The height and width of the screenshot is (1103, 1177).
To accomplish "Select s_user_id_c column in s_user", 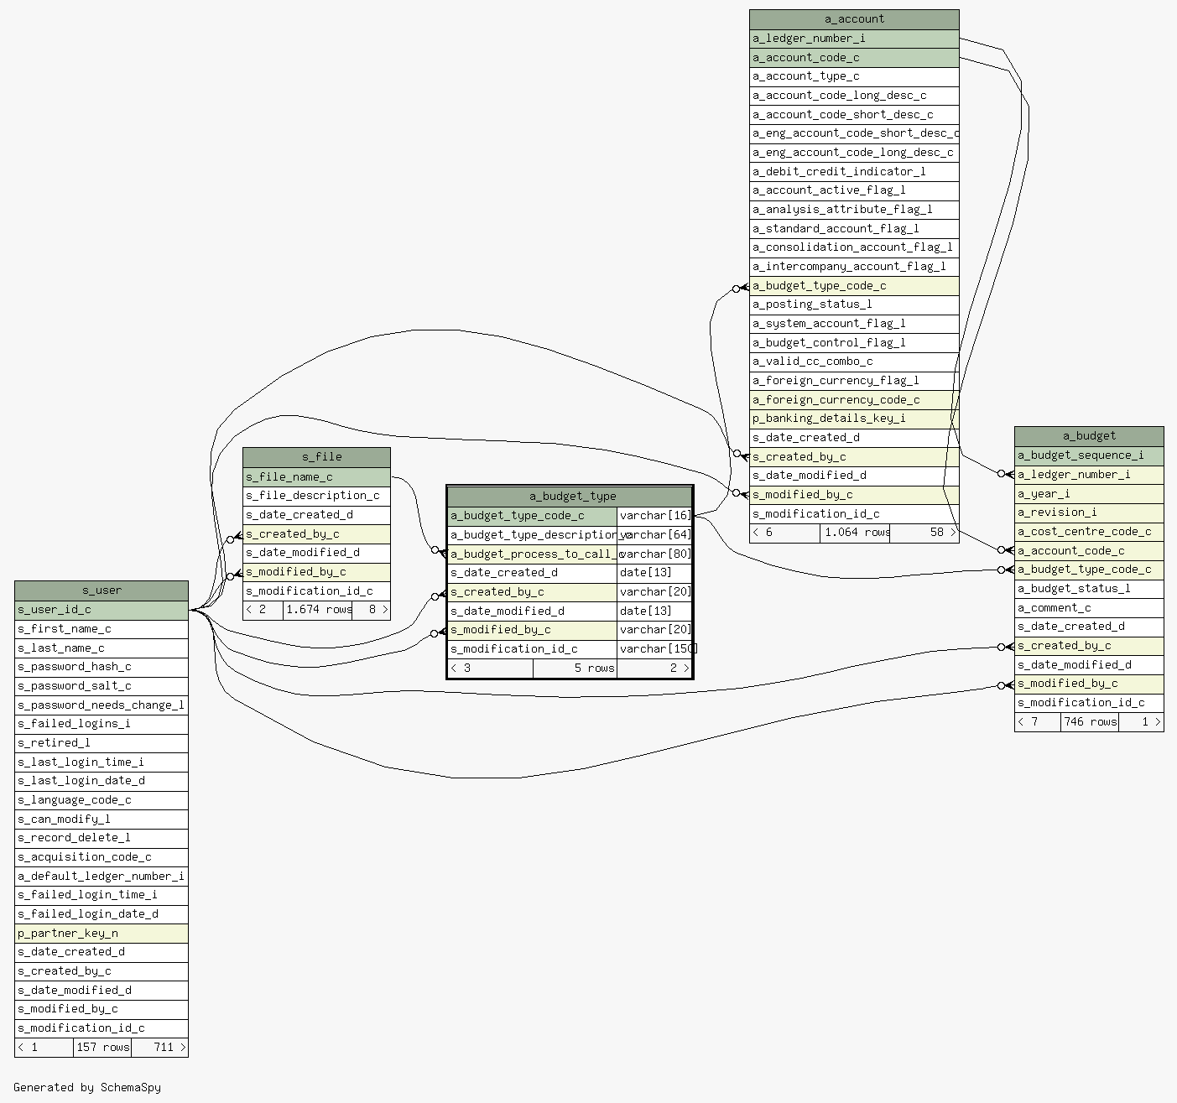I will coord(102,610).
